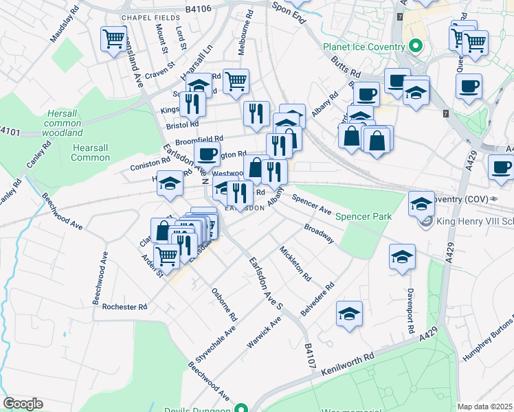Click the coffee cup marker near Butts Rd
The image size is (514, 412).
366,93
